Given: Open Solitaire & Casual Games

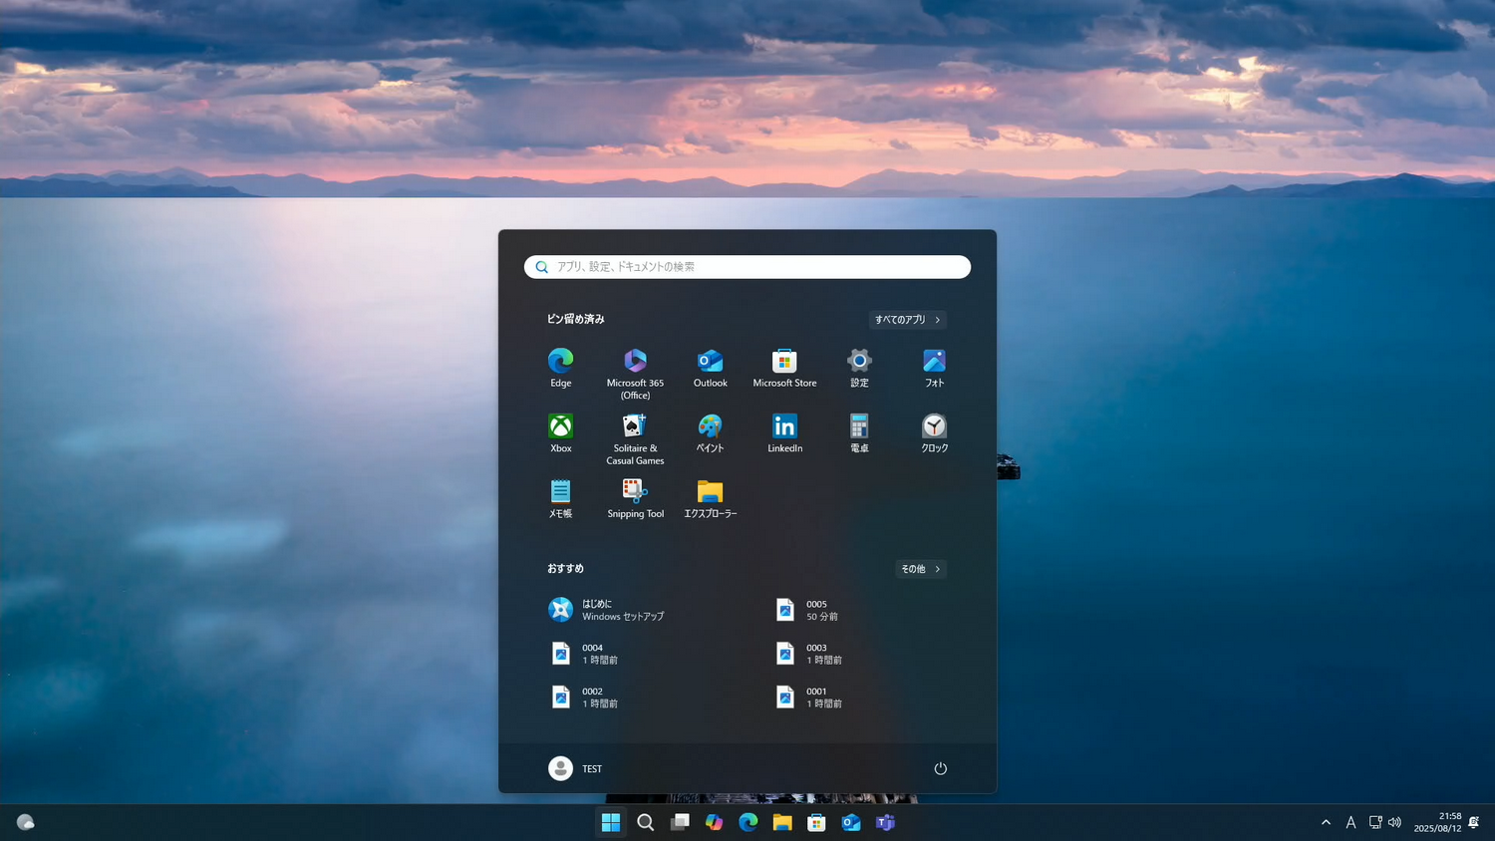Looking at the screenshot, I should 635,428.
